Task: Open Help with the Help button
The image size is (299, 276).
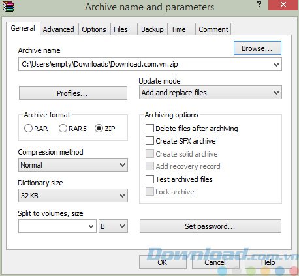Action: tap(268, 262)
